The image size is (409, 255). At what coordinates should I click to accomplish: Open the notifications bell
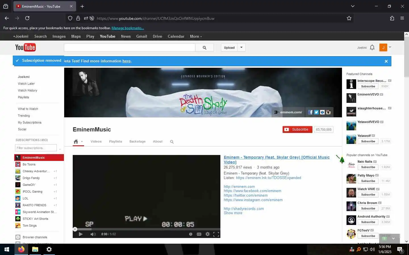(x=372, y=48)
